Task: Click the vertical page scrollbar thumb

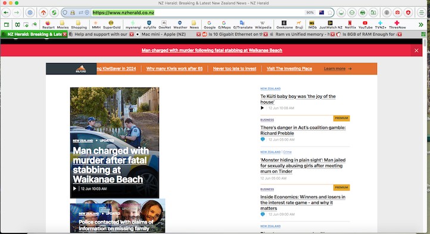Action: tap(425, 43)
